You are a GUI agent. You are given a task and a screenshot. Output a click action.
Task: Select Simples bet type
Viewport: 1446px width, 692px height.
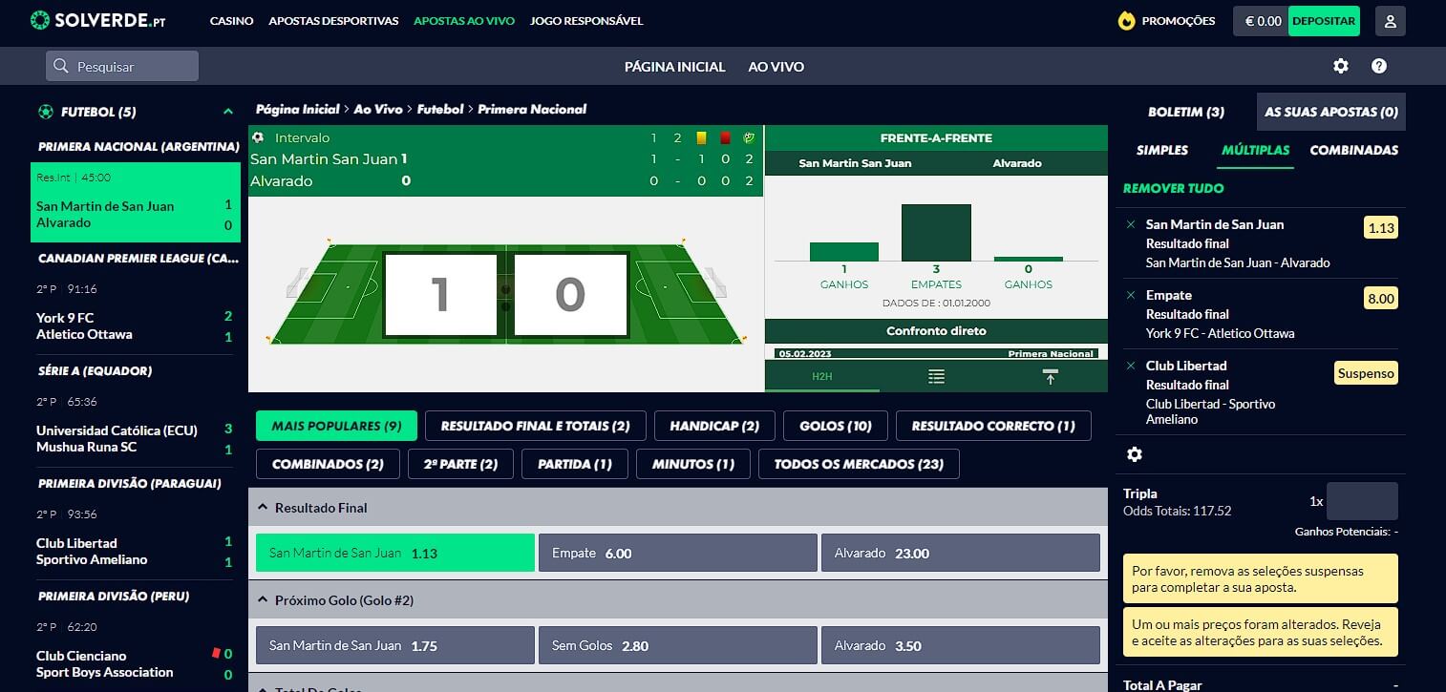pyautogui.click(x=1162, y=150)
